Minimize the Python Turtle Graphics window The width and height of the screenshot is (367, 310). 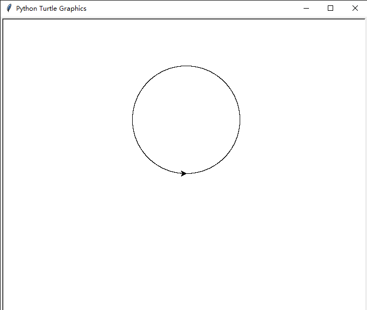coord(306,8)
